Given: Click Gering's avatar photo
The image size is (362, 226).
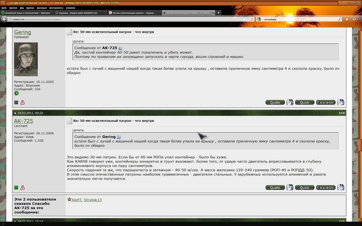Looking at the screenshot, I should [x=26, y=59].
